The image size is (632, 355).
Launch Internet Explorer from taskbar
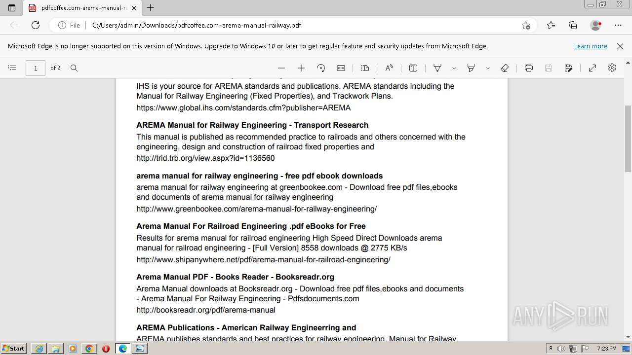39,349
